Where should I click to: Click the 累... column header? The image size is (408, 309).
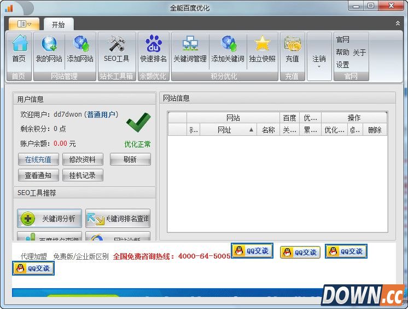click(311, 130)
